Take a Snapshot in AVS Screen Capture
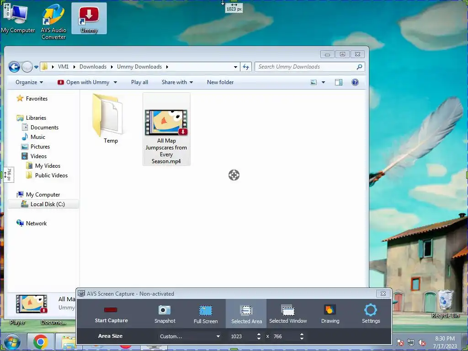The image size is (468, 351). tap(165, 314)
